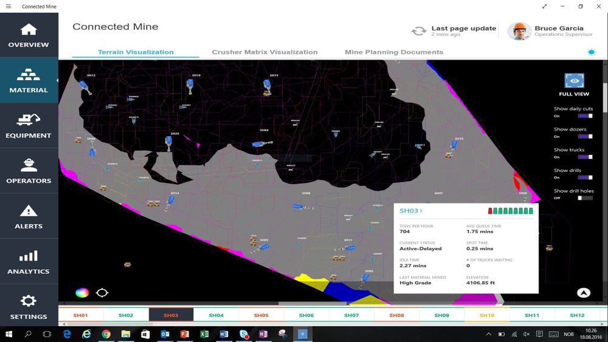Open the Mine Planning Documents tab
Screen dimensions: 608x342
pos(394,52)
